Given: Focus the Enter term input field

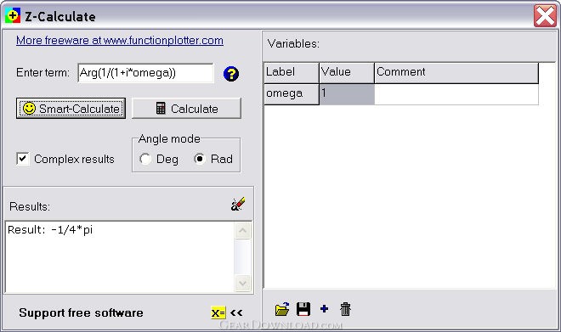Looking at the screenshot, I should pyautogui.click(x=145, y=73).
